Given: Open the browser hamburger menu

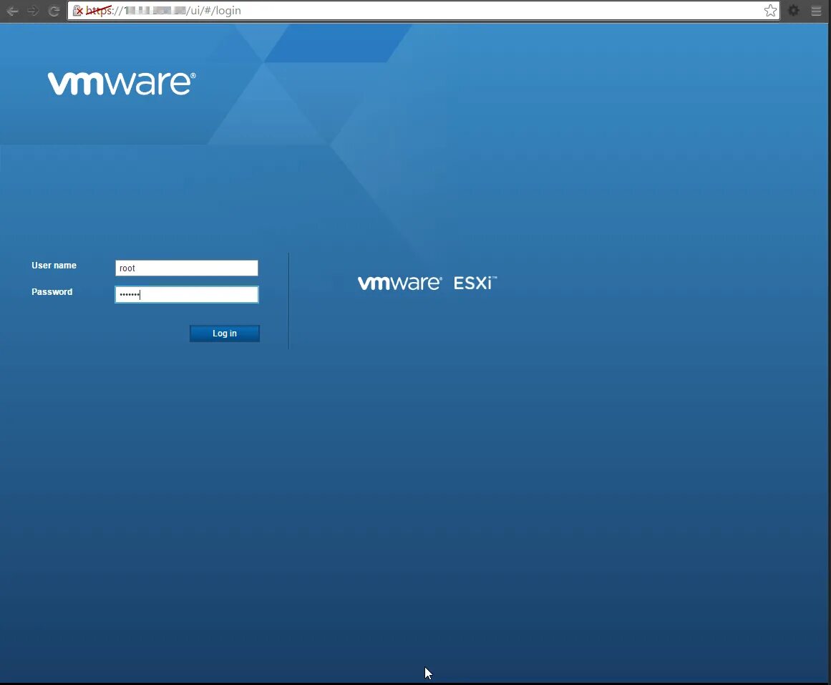Looking at the screenshot, I should [816, 11].
